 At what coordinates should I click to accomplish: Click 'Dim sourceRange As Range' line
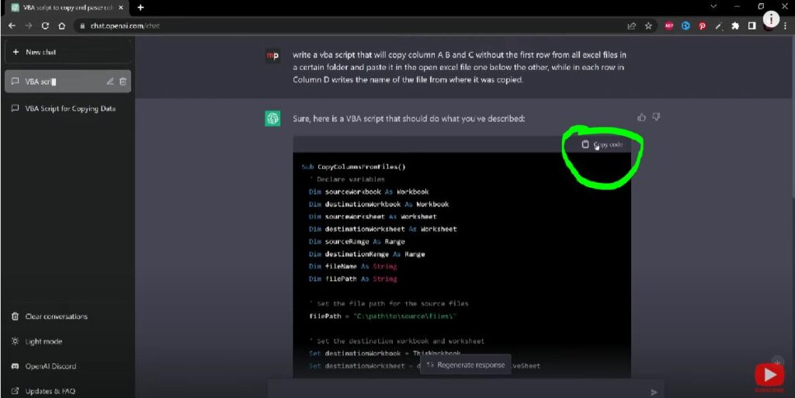[356, 242]
